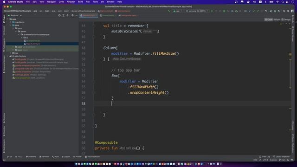
Task: Click Collapse All icon in Project panel
Action: click(67, 15)
